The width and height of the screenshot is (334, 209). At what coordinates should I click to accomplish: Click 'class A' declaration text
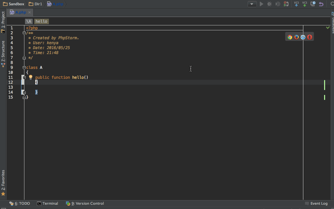point(34,68)
